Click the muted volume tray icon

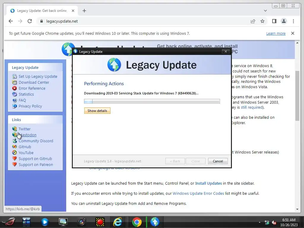(x=274, y=223)
